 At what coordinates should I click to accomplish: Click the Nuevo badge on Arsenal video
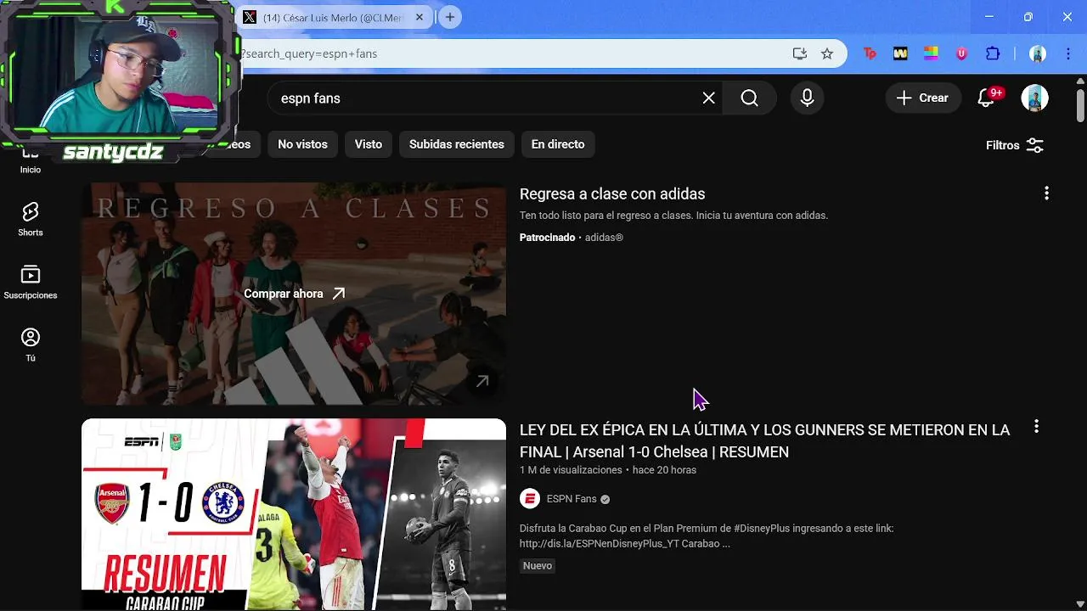click(538, 566)
